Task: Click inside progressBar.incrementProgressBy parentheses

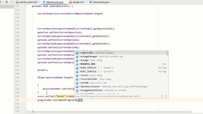Action: [80, 100]
